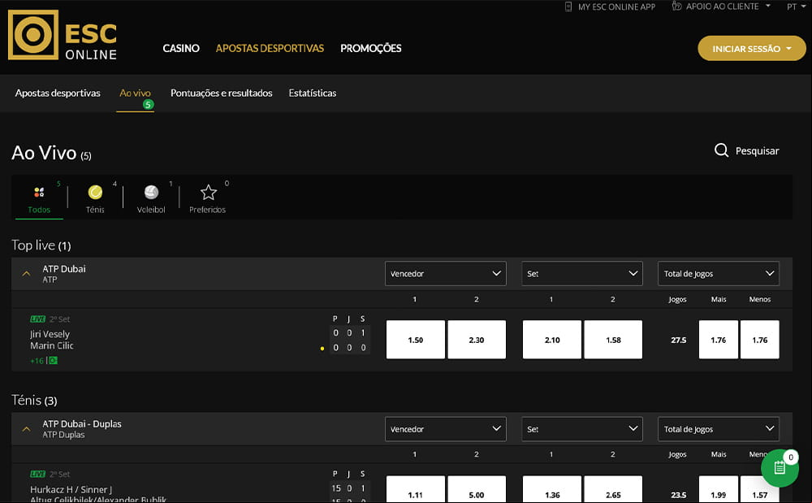This screenshot has height=503, width=812.
Task: Bet on Jiri Vesely winner at 1.50
Action: pos(415,340)
